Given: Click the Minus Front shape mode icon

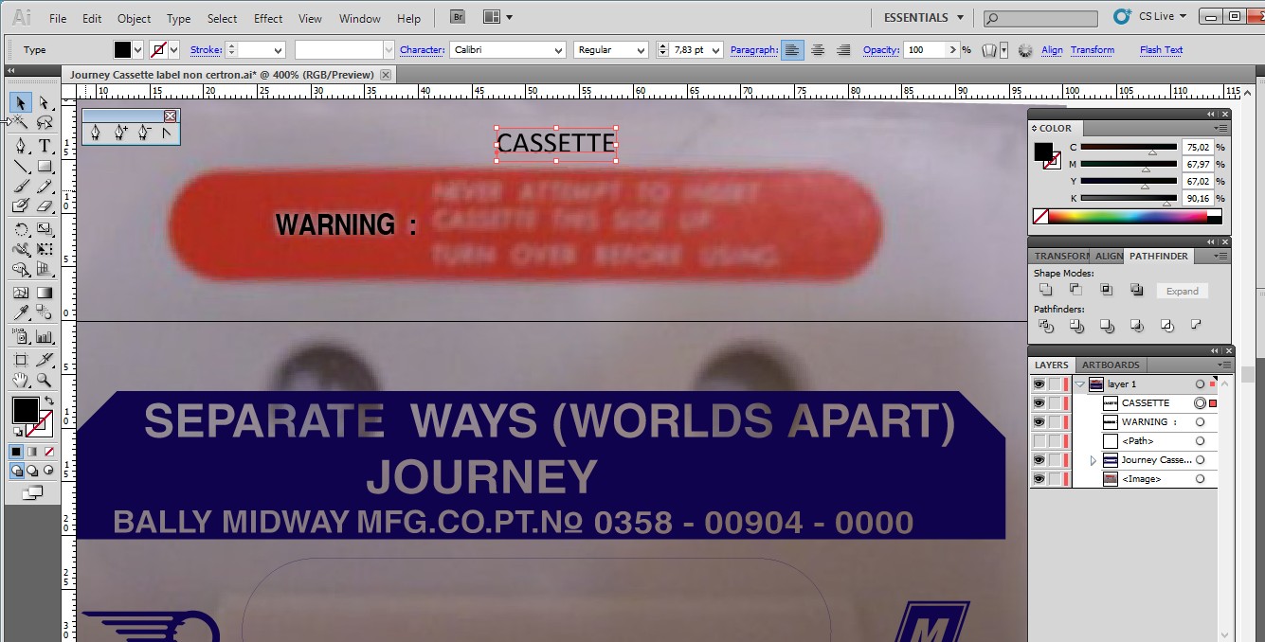Looking at the screenshot, I should [1075, 290].
